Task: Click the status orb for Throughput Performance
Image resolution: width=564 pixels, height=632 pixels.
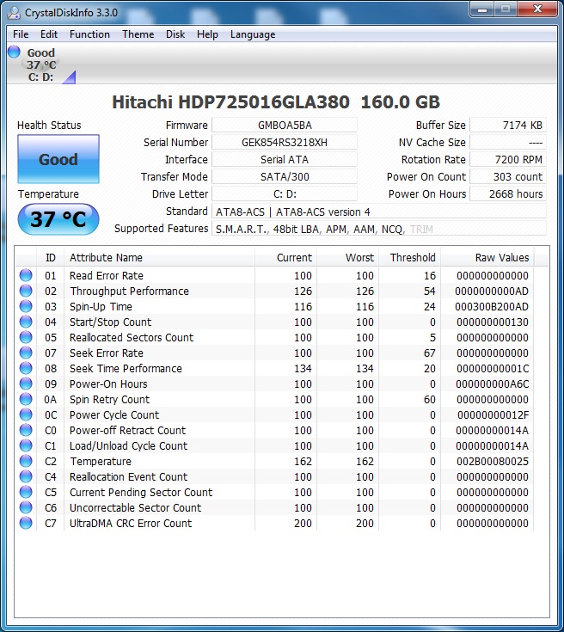Action: (26, 291)
